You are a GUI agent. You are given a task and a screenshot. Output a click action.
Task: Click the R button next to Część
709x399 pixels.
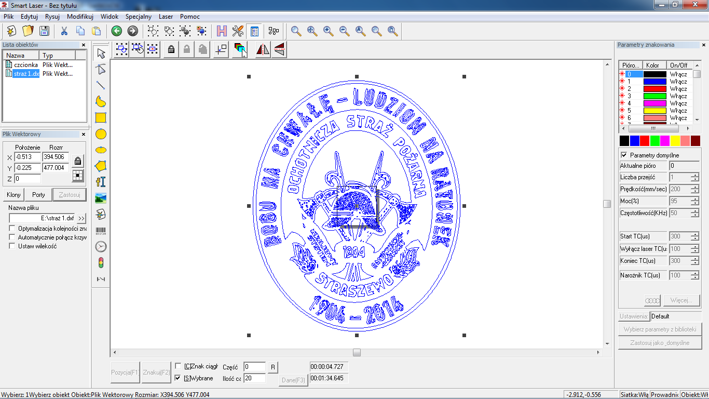(x=273, y=367)
